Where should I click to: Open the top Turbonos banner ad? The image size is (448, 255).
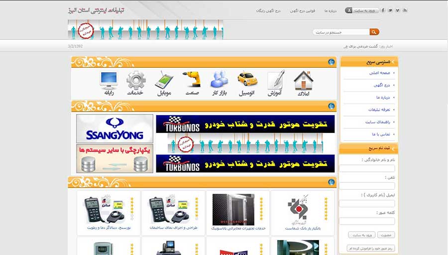pyautogui.click(x=245, y=124)
